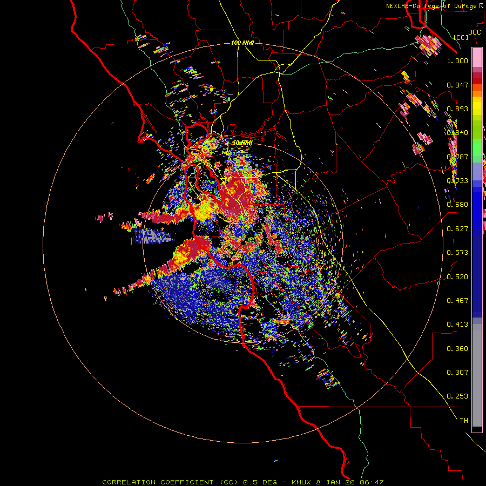
Task: Click the 0.253 legend value
Action: pos(457,396)
